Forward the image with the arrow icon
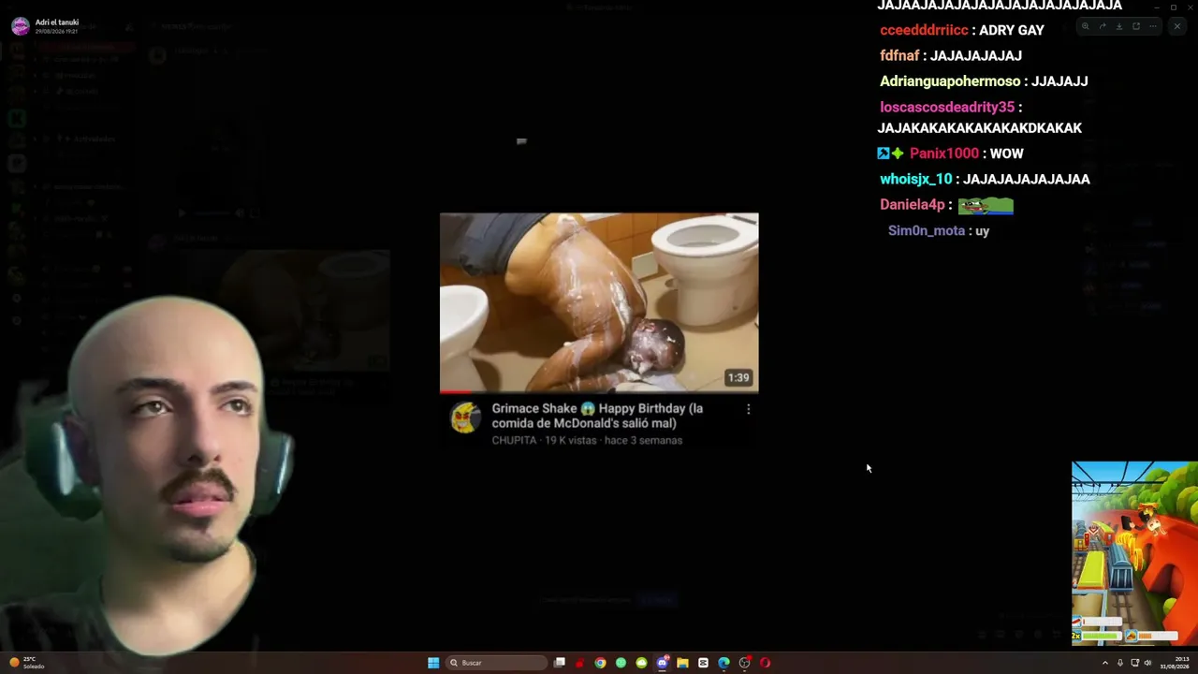 point(1102,26)
